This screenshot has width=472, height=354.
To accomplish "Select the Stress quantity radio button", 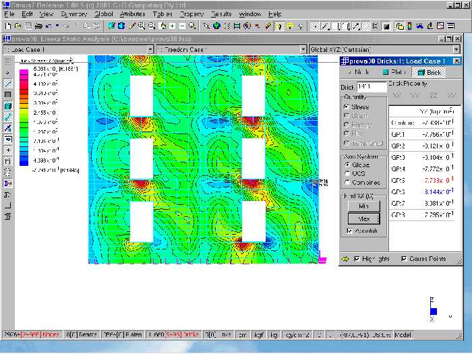I will coord(347,107).
